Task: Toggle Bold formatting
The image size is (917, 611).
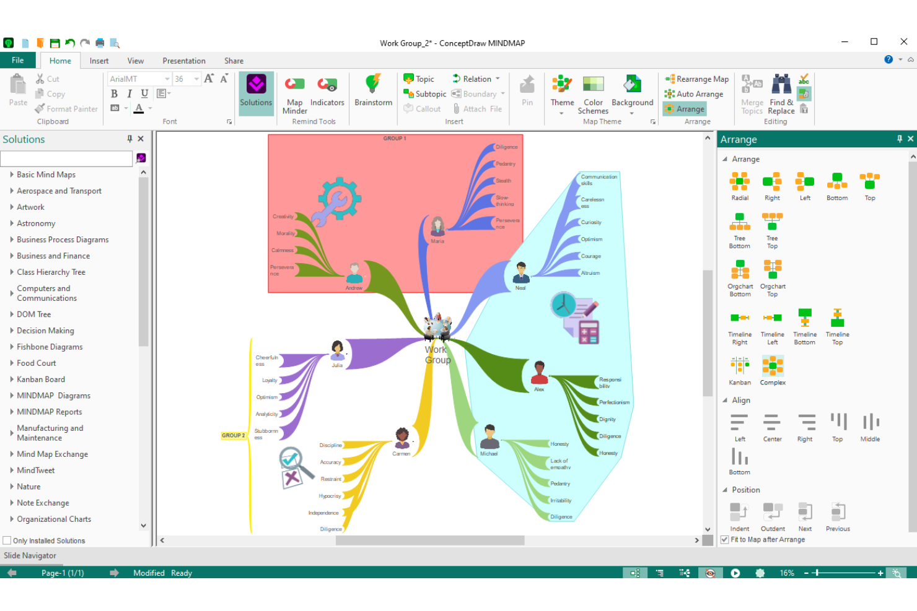Action: click(x=114, y=93)
